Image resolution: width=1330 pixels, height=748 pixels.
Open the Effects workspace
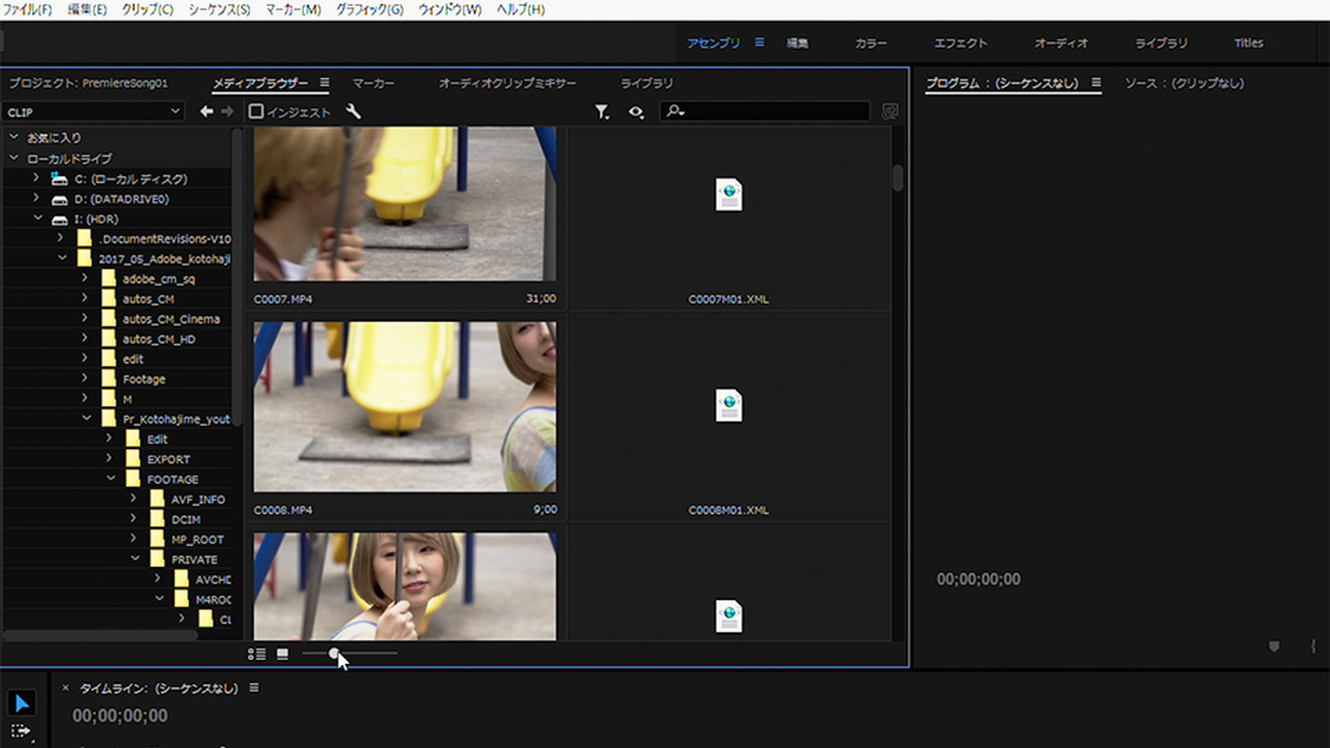[960, 43]
